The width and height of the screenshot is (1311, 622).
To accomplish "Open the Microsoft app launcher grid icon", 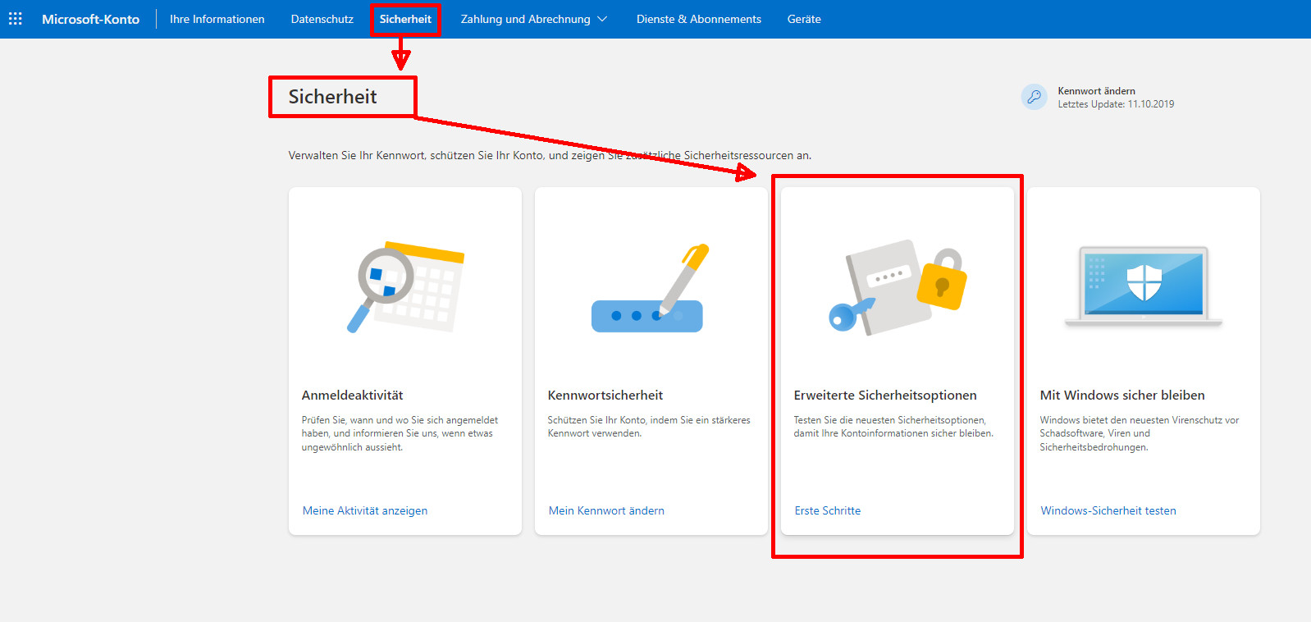I will 16,18.
